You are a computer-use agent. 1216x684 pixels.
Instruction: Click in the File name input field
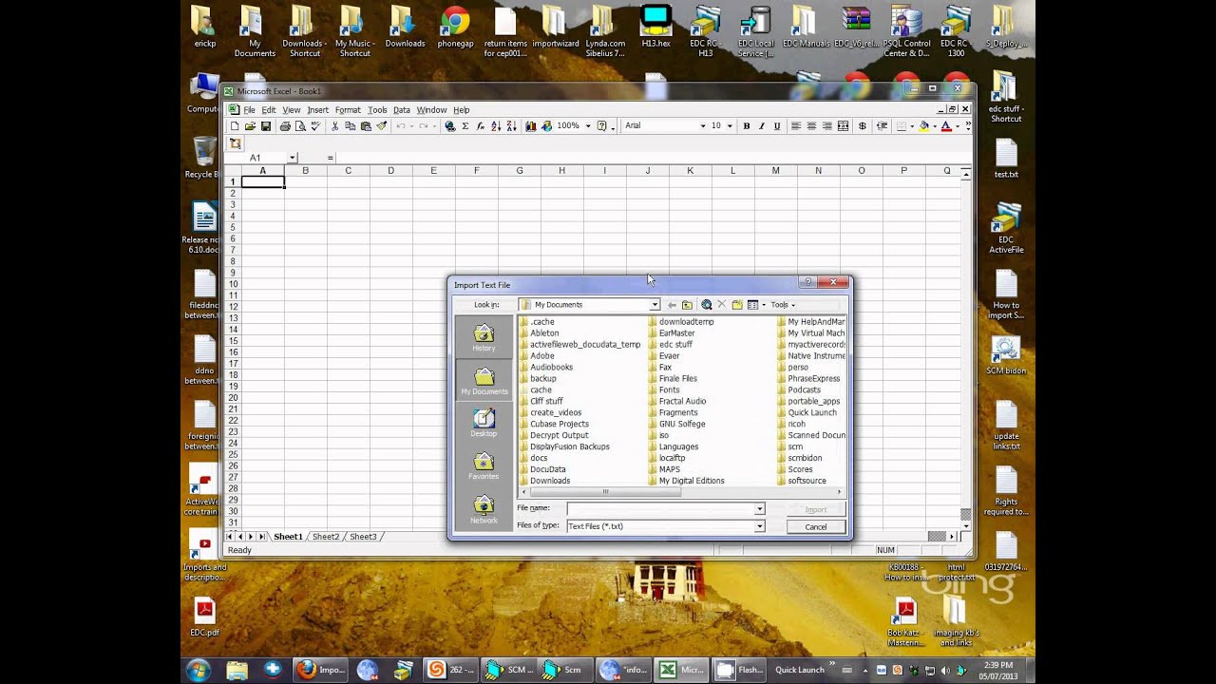pos(660,509)
